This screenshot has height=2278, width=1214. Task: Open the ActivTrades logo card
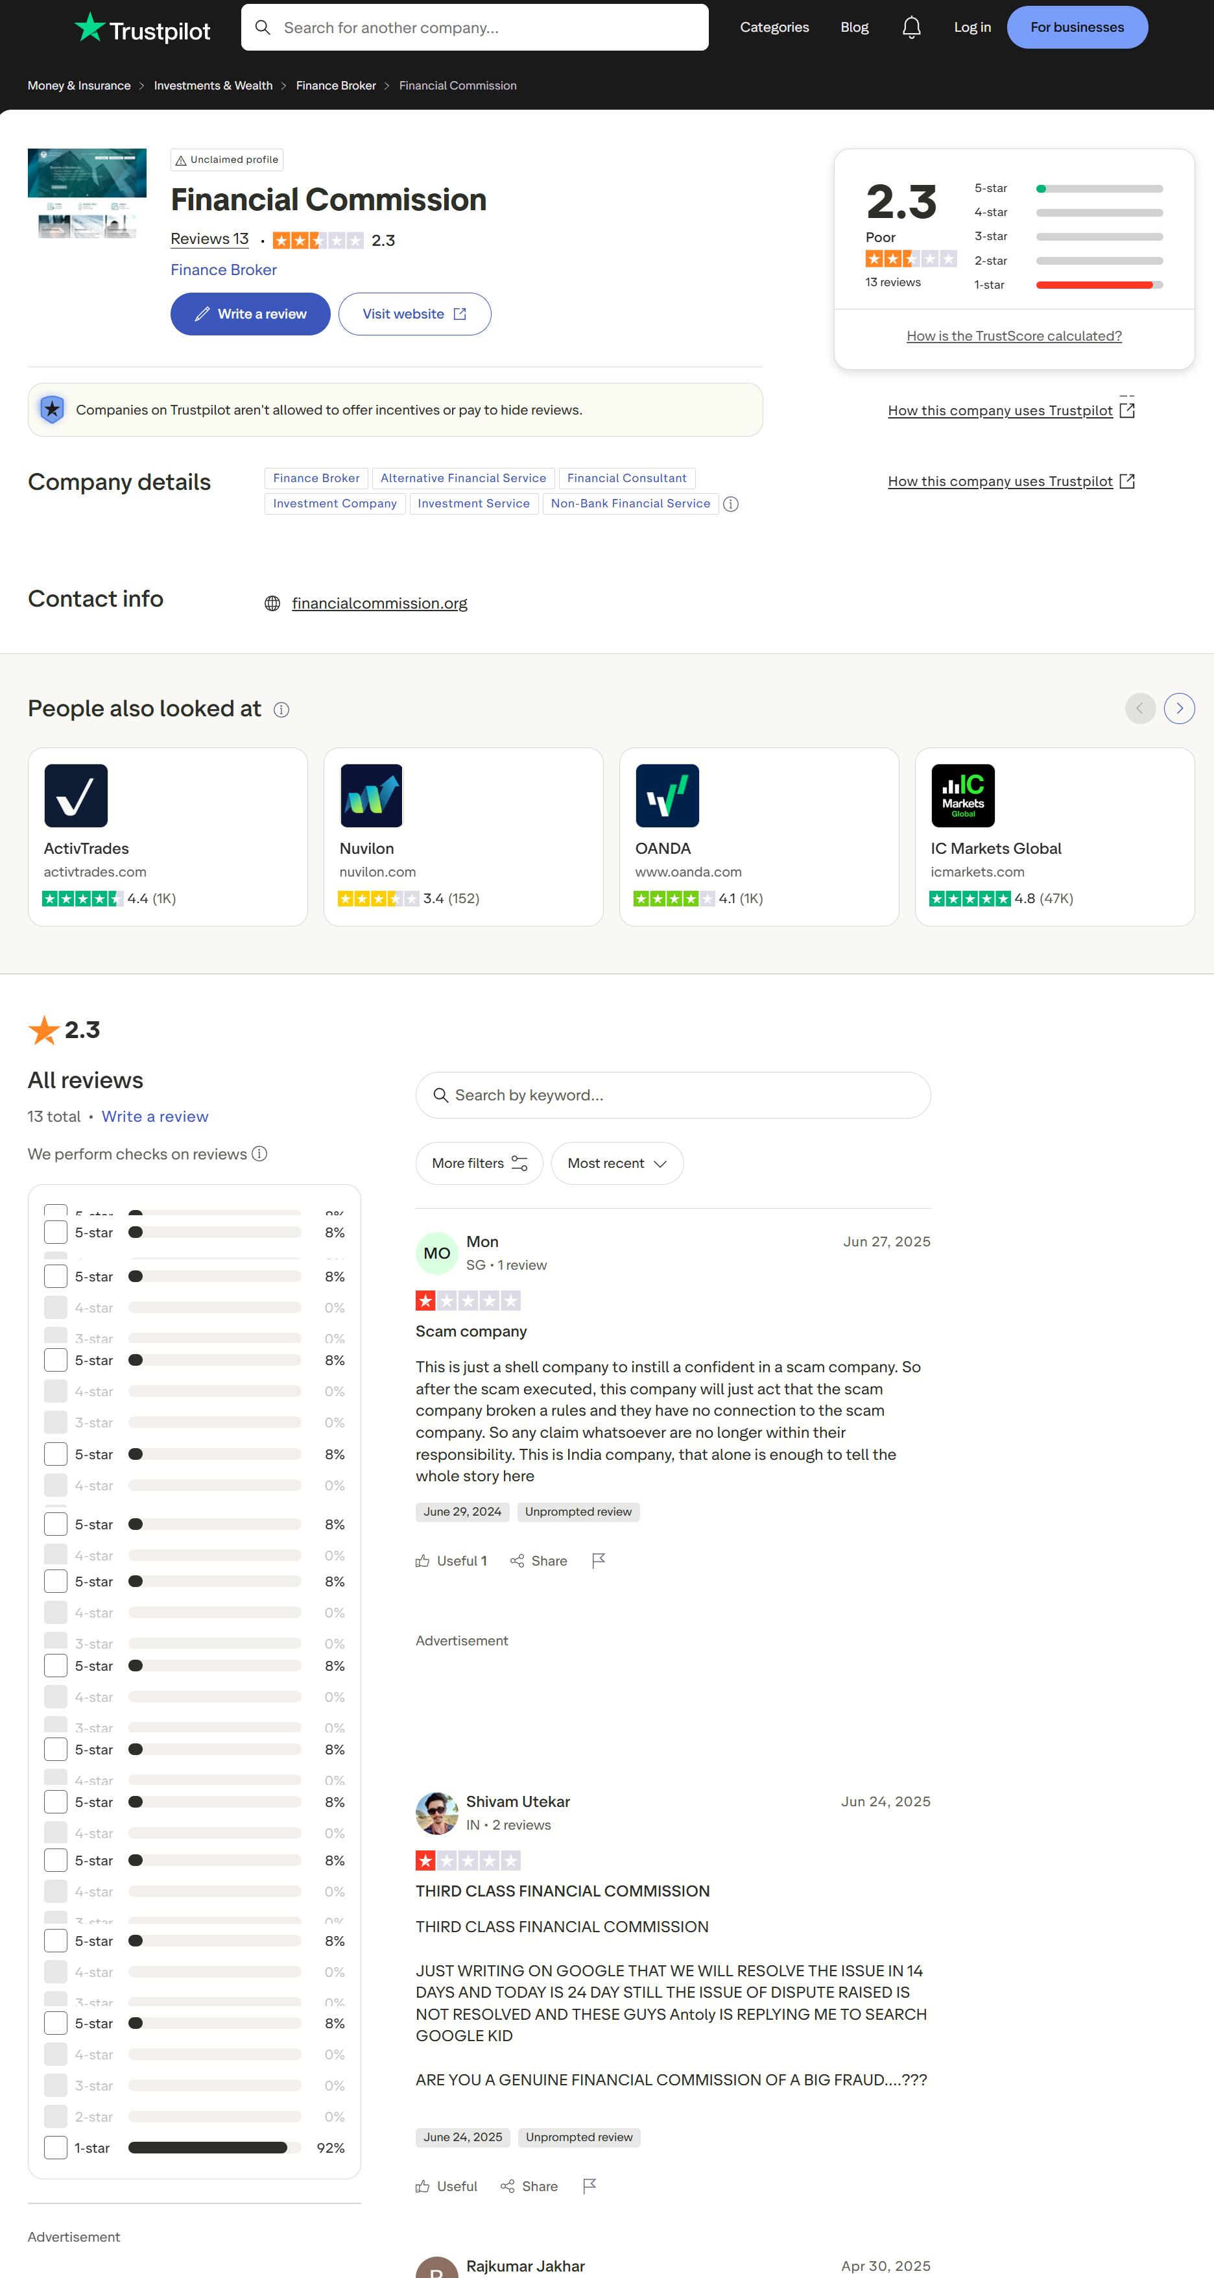pos(76,796)
